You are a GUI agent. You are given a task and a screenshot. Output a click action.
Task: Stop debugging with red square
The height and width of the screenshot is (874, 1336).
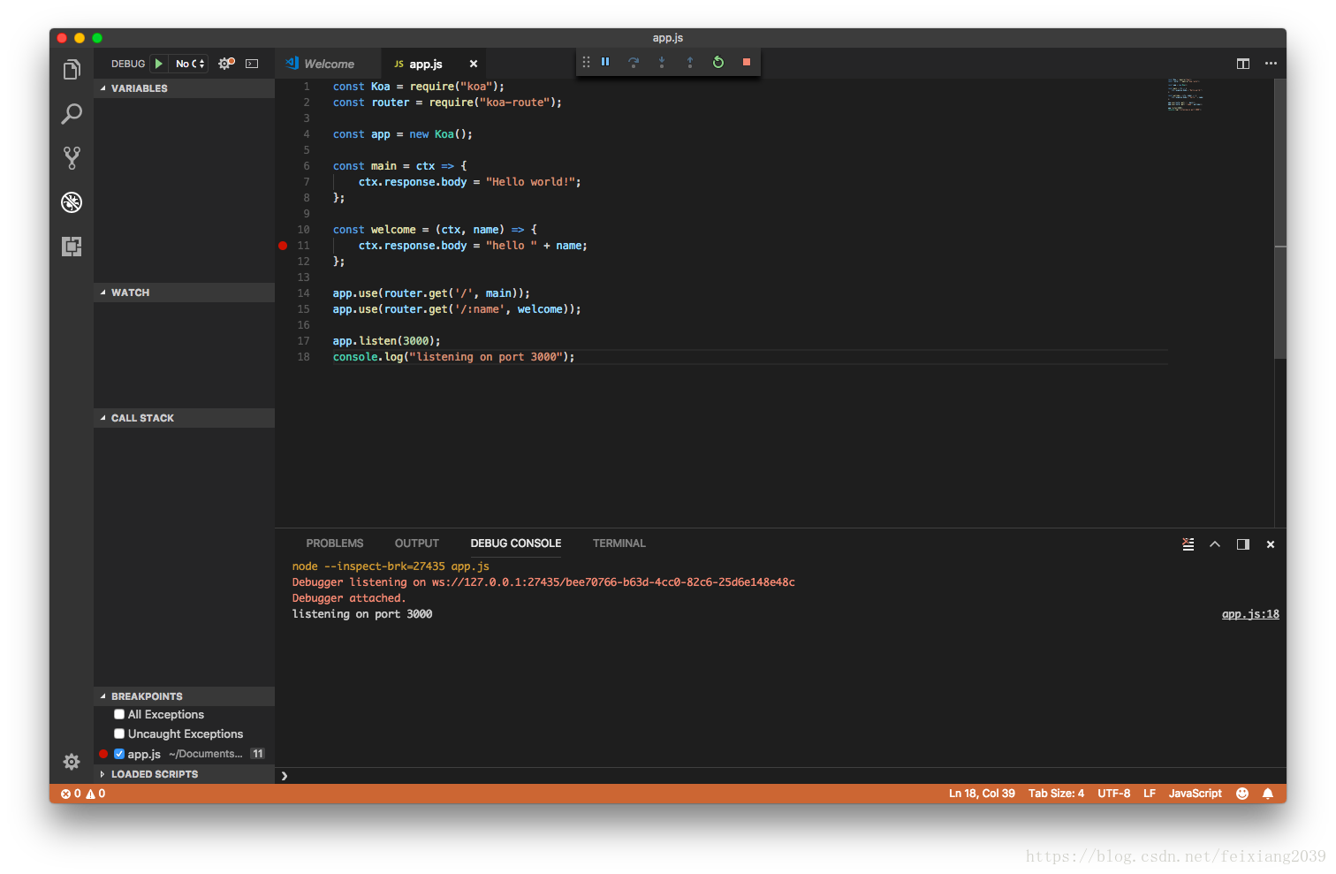point(747,62)
